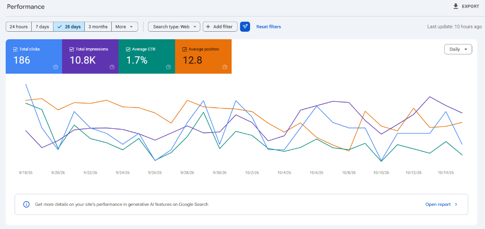
Task: Click the Last update: 10 hours ago text
Action: (454, 26)
